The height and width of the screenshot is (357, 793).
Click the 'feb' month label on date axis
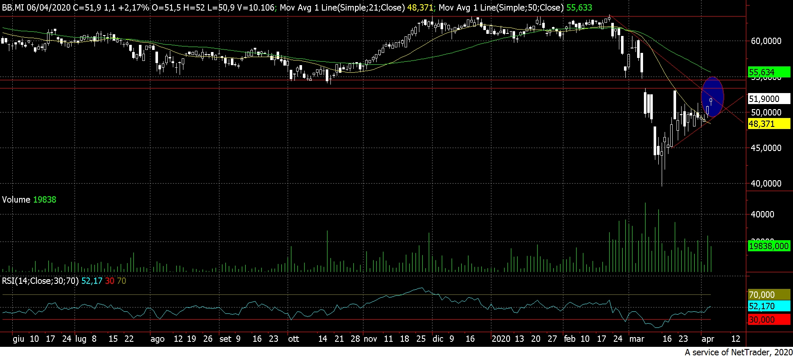(x=570, y=339)
